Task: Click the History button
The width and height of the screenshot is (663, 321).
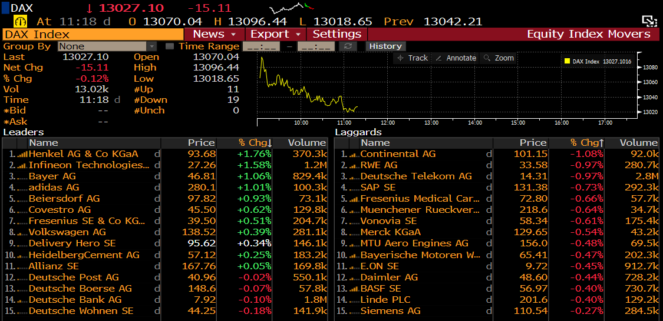Action: [x=385, y=46]
